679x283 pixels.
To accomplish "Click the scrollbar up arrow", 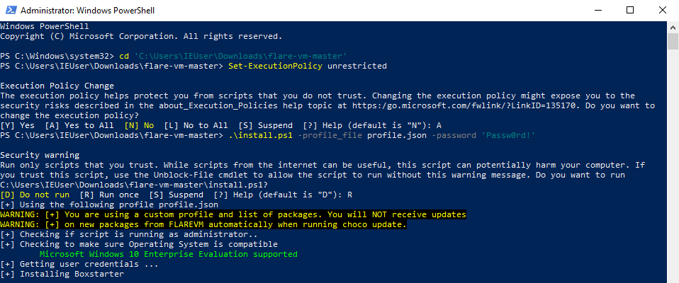I will point(673,28).
